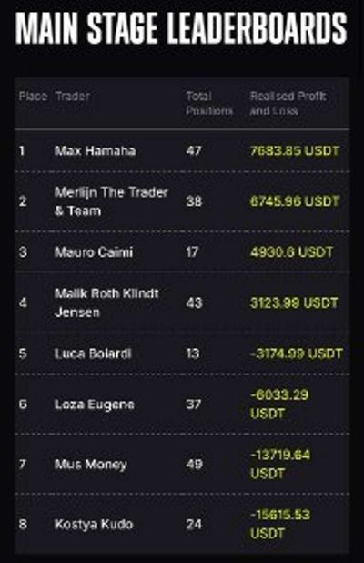
Task: Click the Total Positions column header
Action: pyautogui.click(x=209, y=104)
